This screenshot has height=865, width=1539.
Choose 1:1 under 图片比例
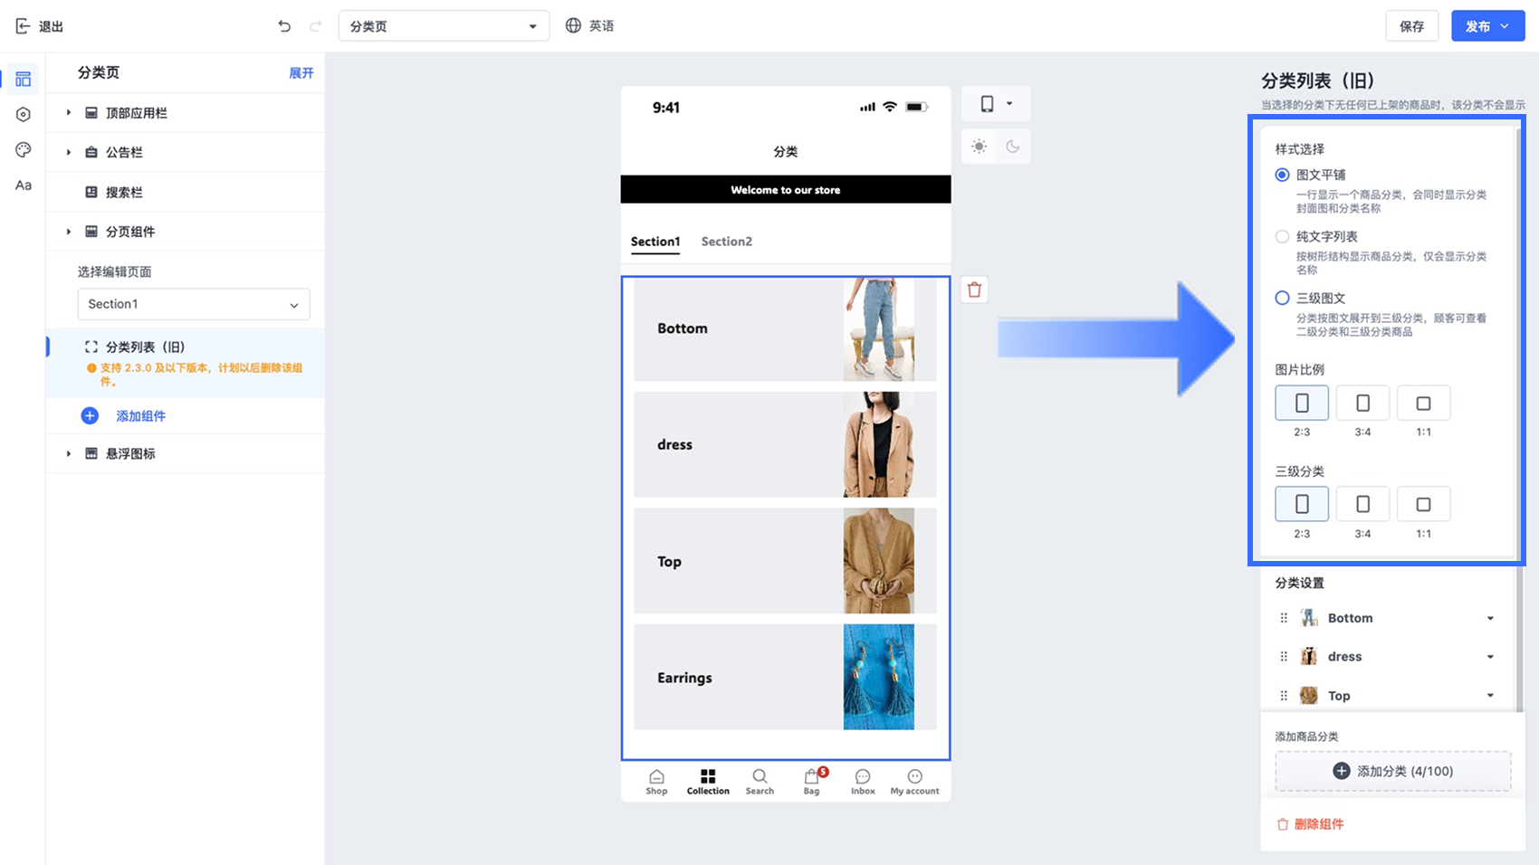[1423, 403]
